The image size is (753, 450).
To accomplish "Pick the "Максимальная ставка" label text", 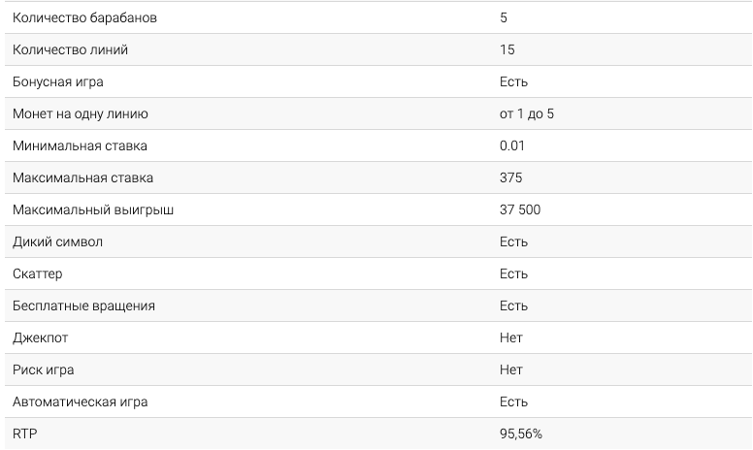I will [x=82, y=177].
